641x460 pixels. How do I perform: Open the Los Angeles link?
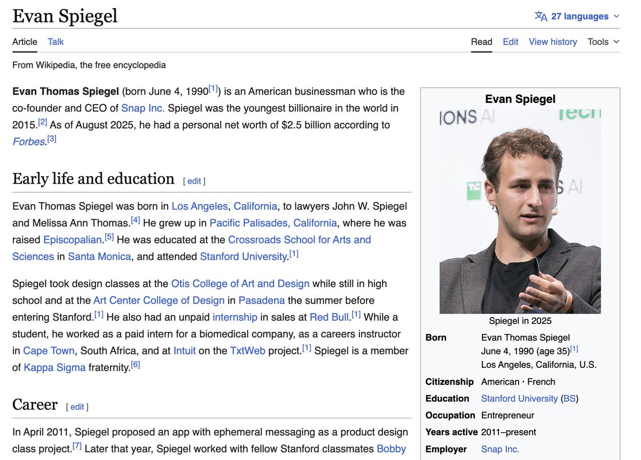click(x=200, y=207)
